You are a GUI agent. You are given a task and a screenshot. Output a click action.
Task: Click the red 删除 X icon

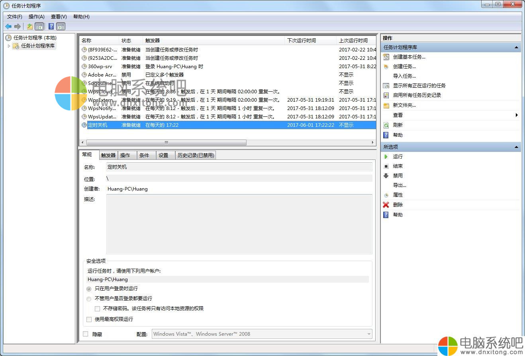click(x=386, y=205)
